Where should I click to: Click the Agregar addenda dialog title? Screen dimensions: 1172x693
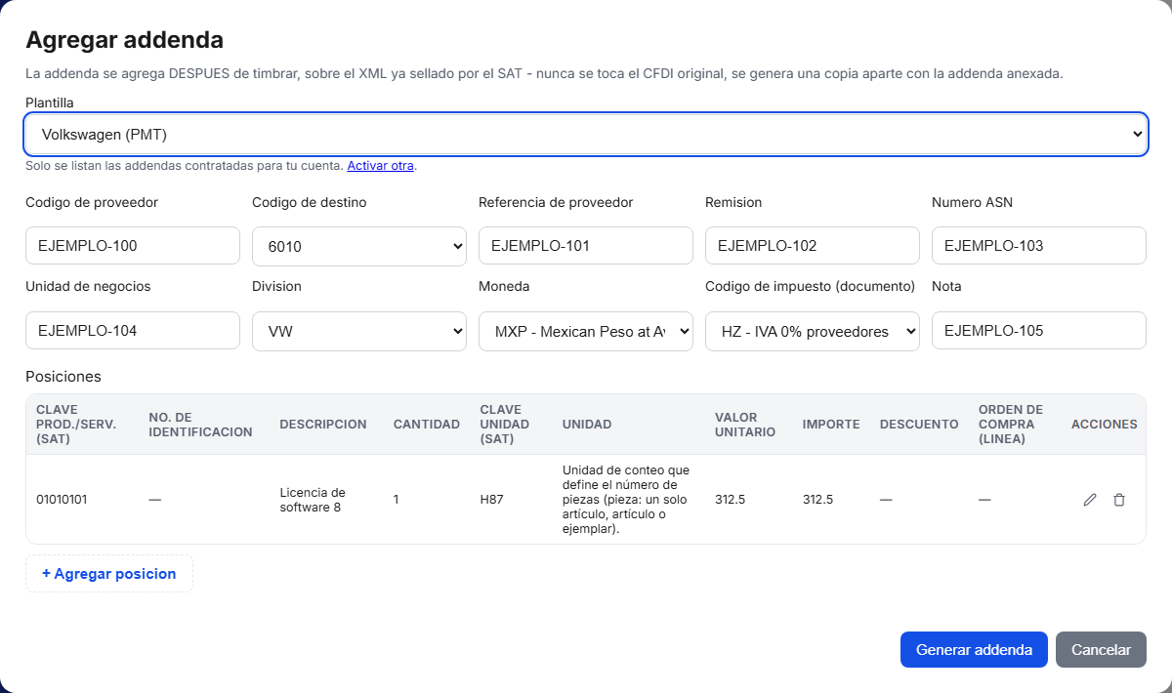(124, 40)
